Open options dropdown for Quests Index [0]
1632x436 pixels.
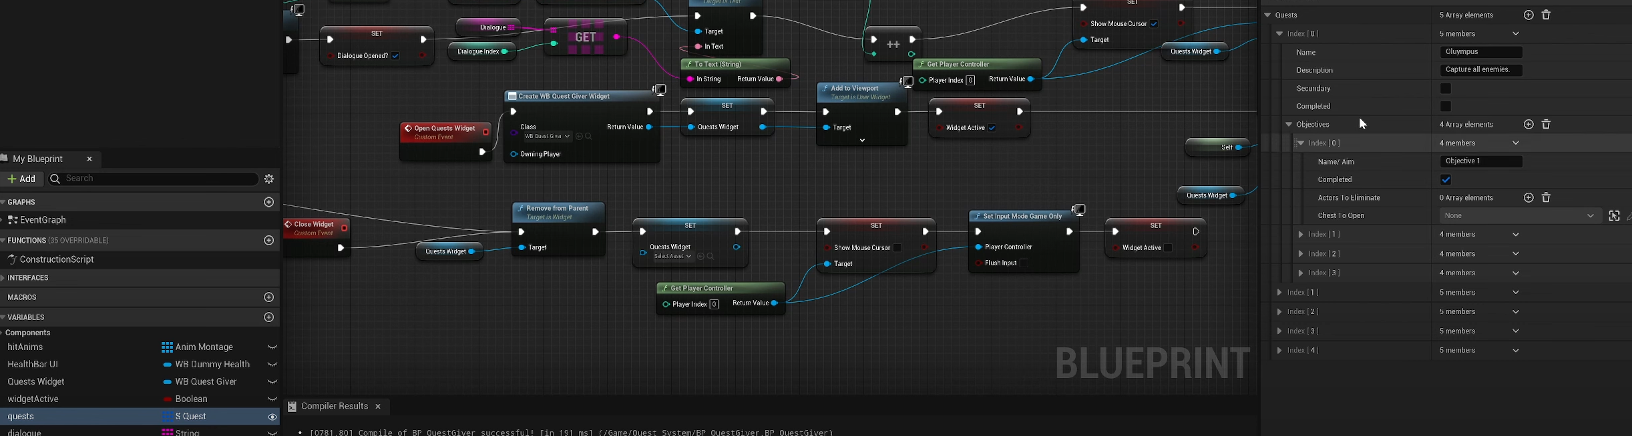point(1516,34)
